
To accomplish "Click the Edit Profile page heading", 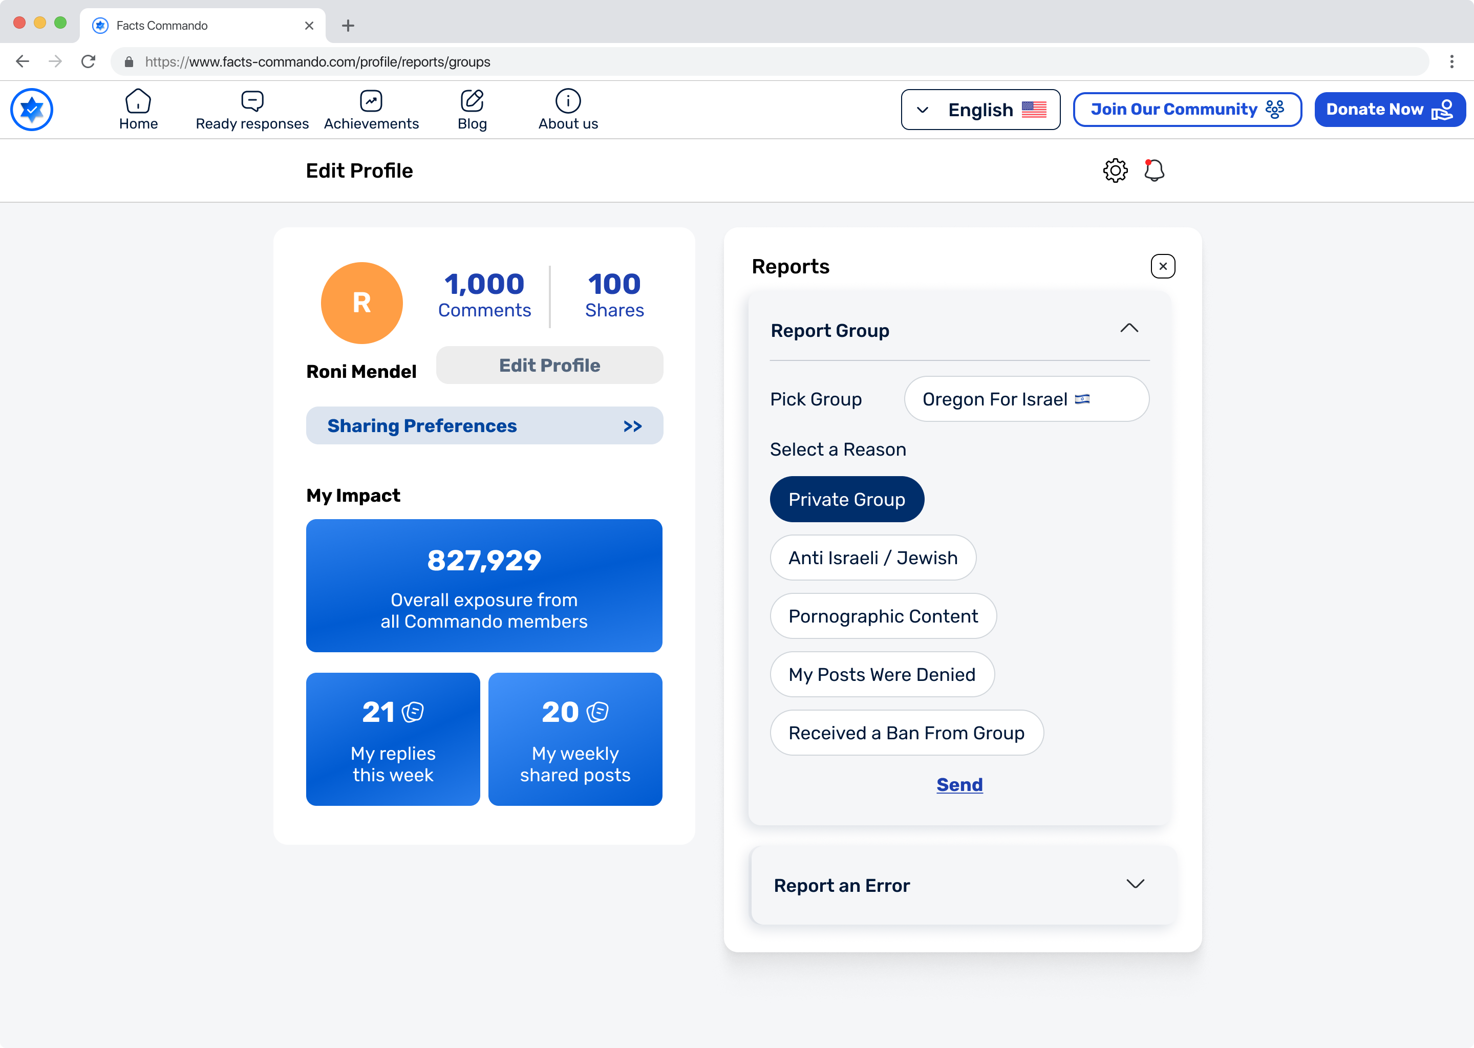I will [x=359, y=171].
